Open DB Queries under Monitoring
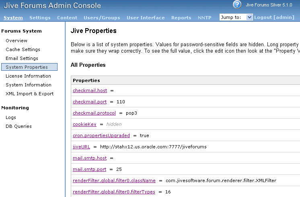This screenshot has height=197, width=300. 18,126
